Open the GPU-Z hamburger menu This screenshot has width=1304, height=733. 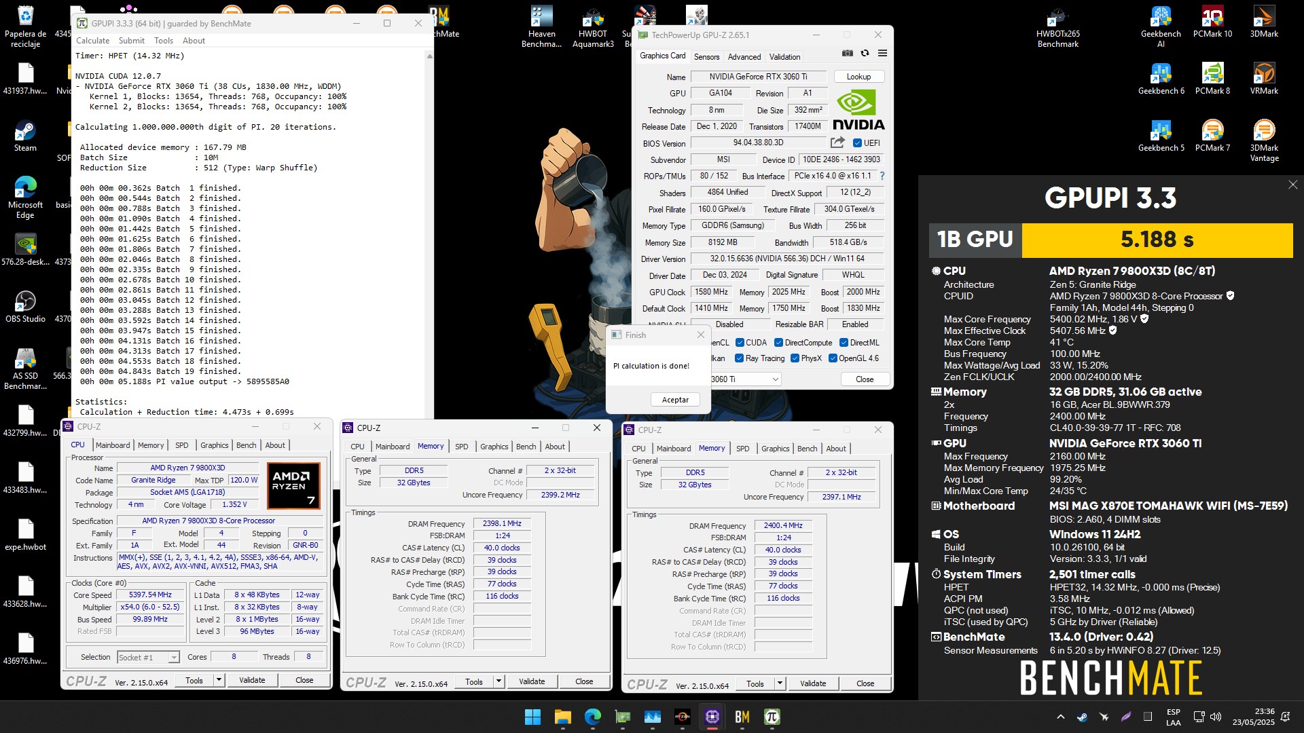tap(882, 53)
